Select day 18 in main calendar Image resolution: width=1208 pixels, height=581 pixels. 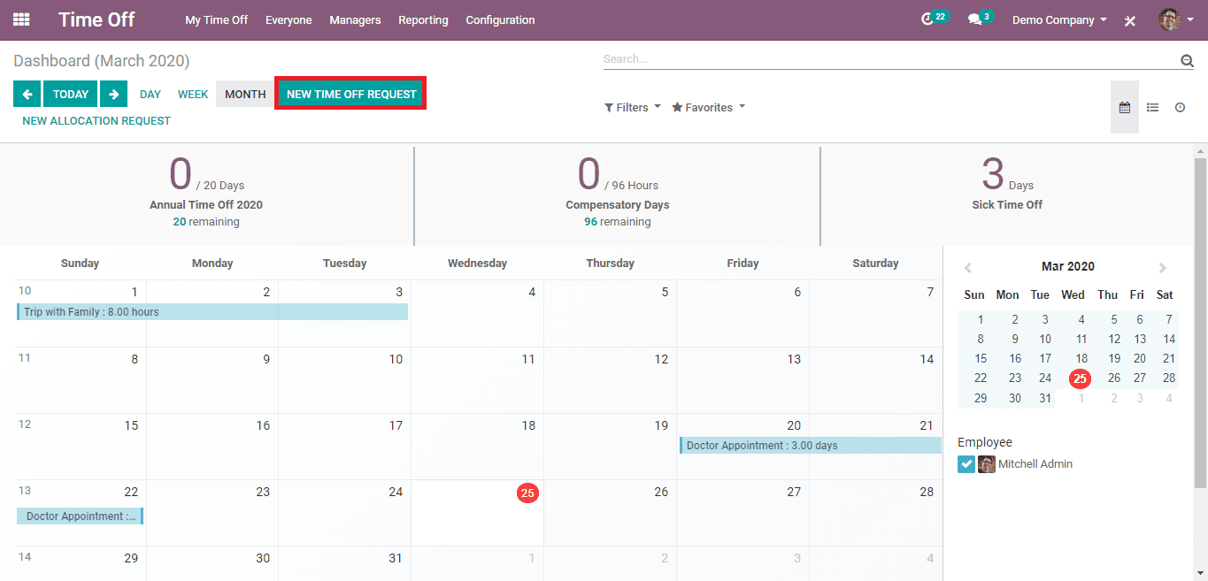pos(528,425)
